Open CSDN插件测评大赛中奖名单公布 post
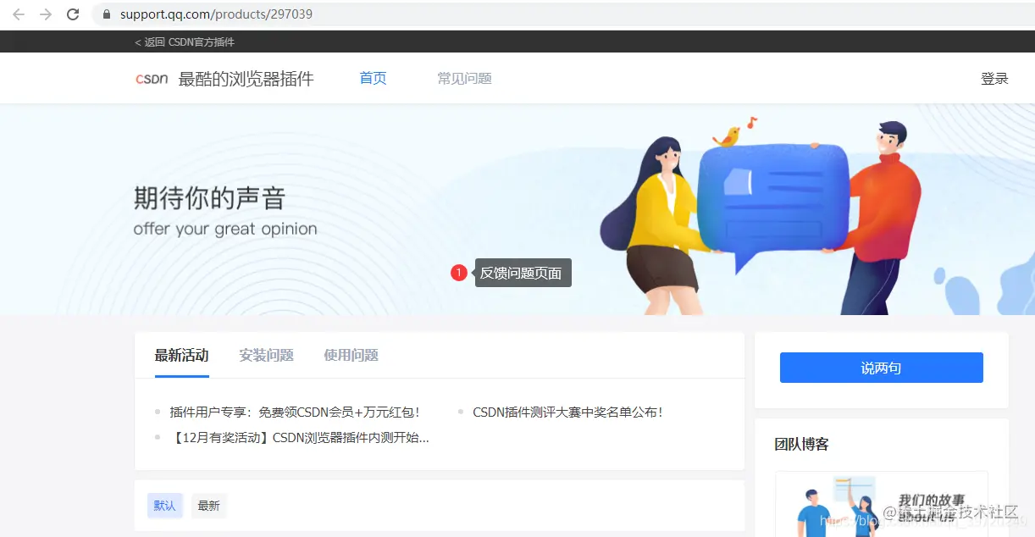The image size is (1035, 537). [567, 412]
